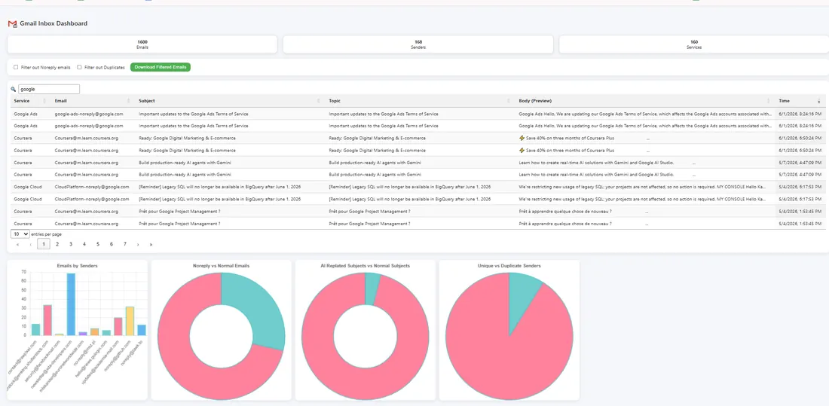829x406 pixels.
Task: Enable Filter out Duplicates checkbox
Action: [x=79, y=68]
